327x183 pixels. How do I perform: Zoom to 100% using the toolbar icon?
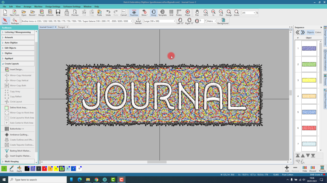(205, 13)
